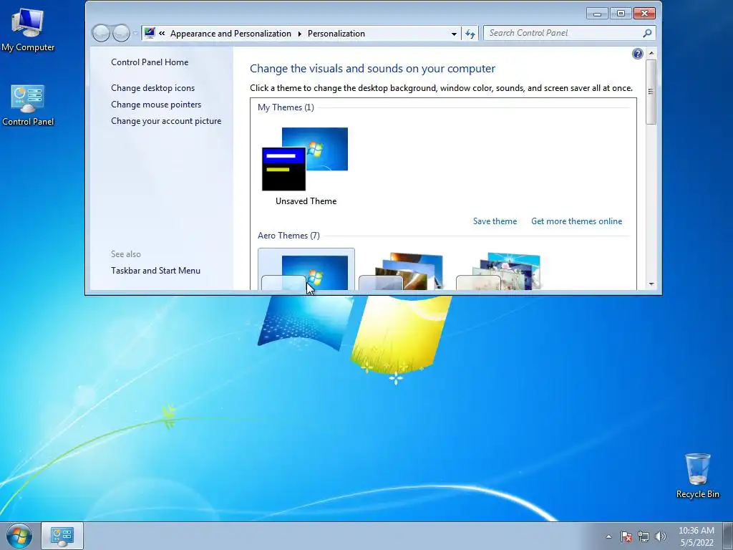Open Change your account picture link
This screenshot has width=733, height=550.
point(166,120)
